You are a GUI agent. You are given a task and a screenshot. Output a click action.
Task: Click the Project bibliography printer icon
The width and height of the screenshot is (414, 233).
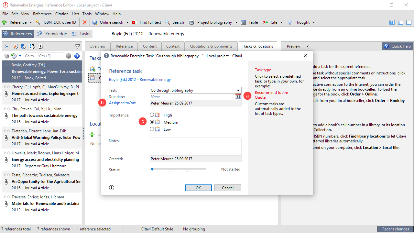[x=192, y=22]
